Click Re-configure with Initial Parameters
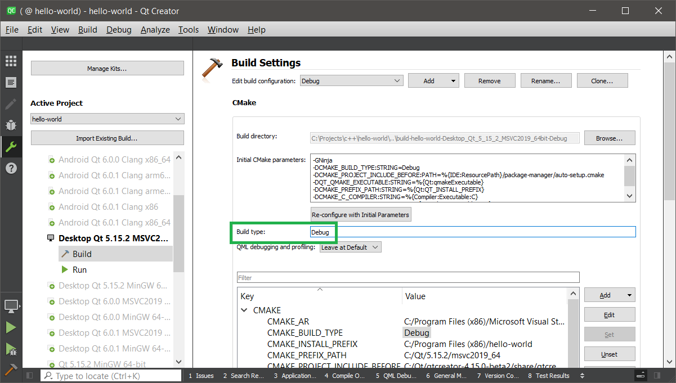The height and width of the screenshot is (383, 676). [x=361, y=215]
